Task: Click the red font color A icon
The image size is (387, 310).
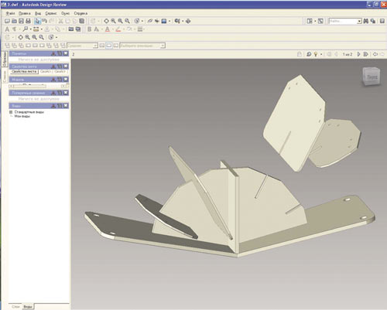Action: 108,29
